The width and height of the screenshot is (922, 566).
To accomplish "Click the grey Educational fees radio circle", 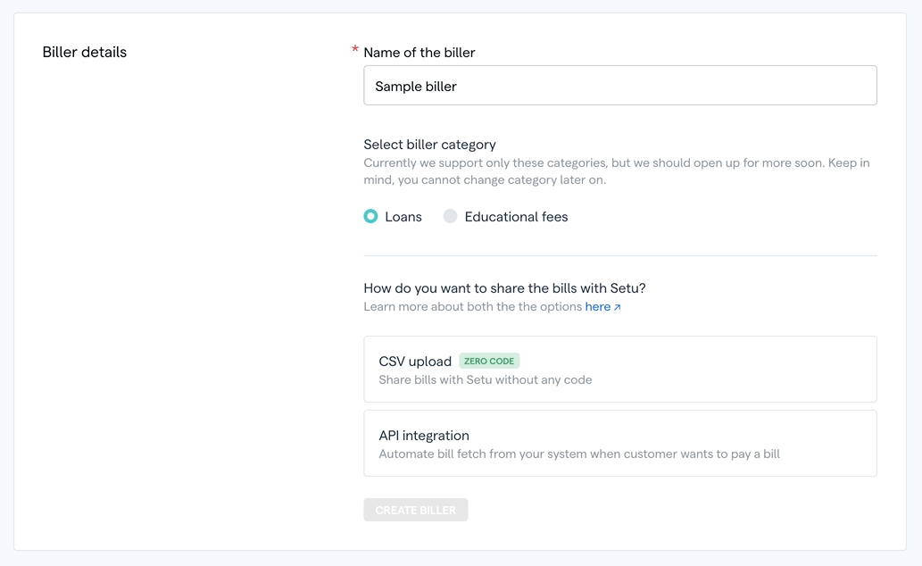I will (x=450, y=216).
